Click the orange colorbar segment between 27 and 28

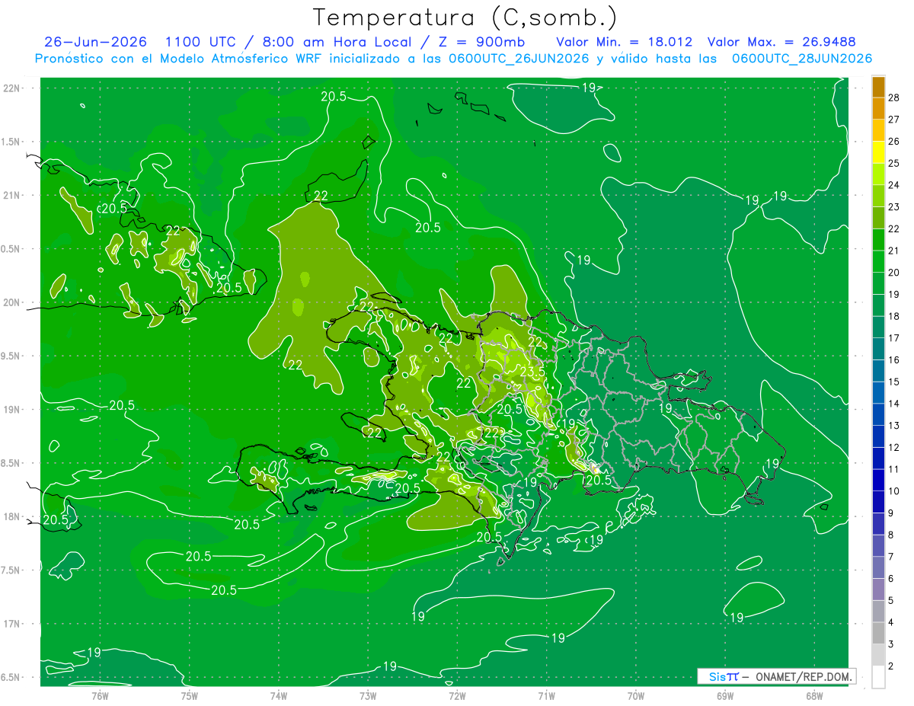pyautogui.click(x=878, y=108)
